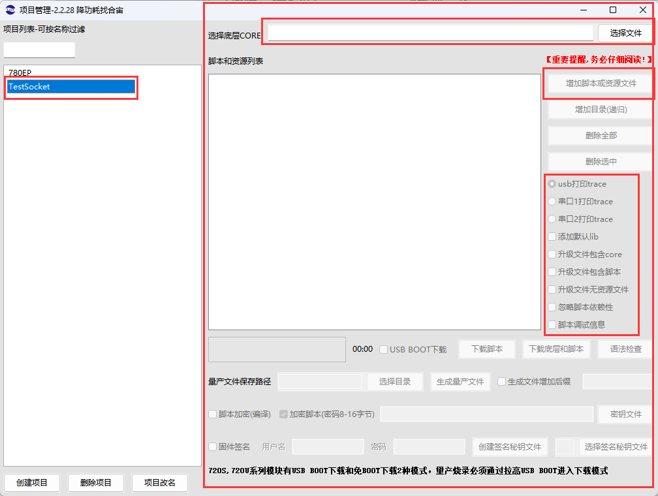The image size is (658, 496).
Task: Enable the 添加默认lib checkbox
Action: click(573, 237)
